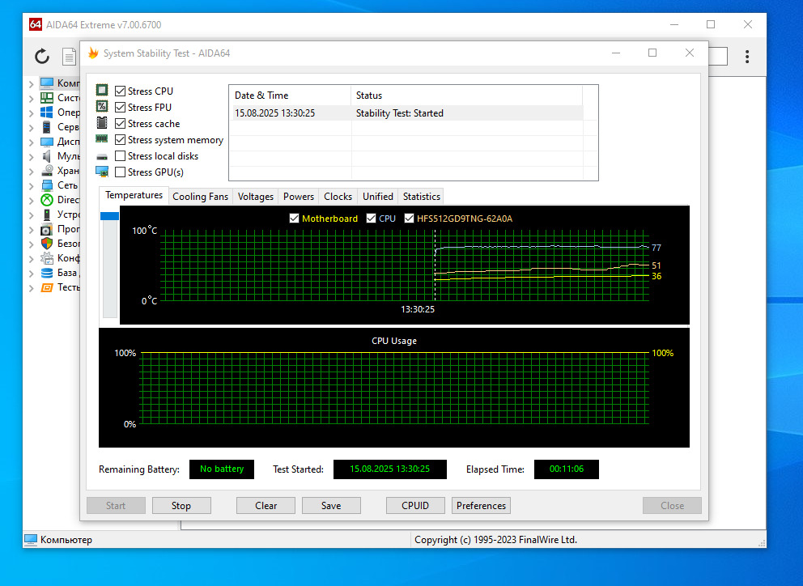Enable Stress local disks checkbox
Screen dimensions: 803x586
pos(121,156)
